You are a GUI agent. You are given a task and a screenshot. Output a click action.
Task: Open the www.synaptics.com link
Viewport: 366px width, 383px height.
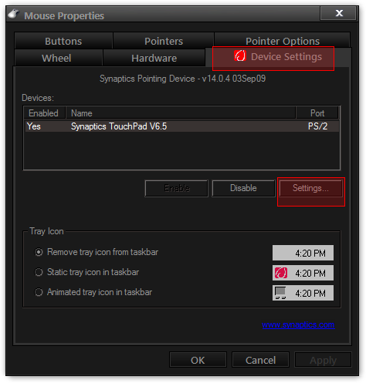coord(298,325)
